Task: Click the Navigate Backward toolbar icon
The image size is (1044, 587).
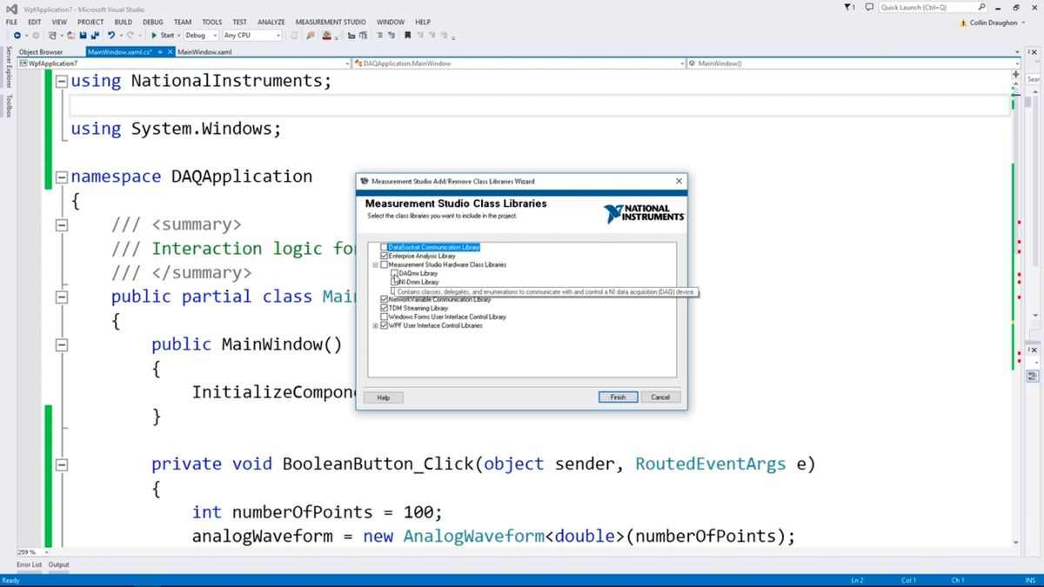Action: (17, 35)
